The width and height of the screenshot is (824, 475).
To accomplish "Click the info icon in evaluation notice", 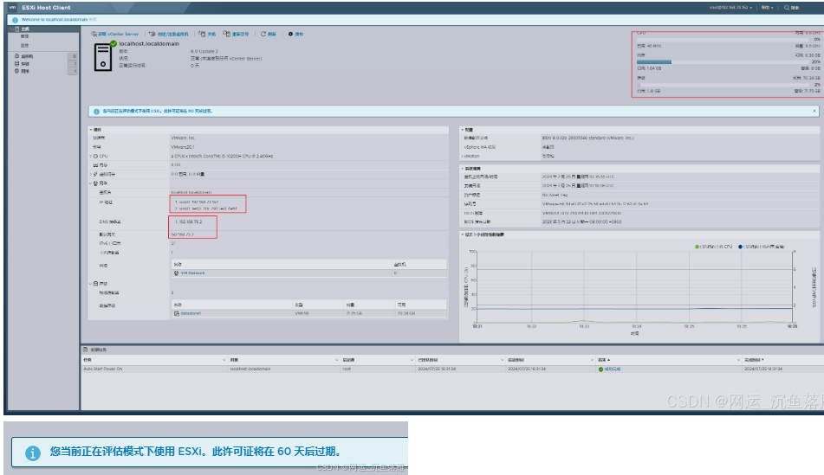I will [96, 112].
